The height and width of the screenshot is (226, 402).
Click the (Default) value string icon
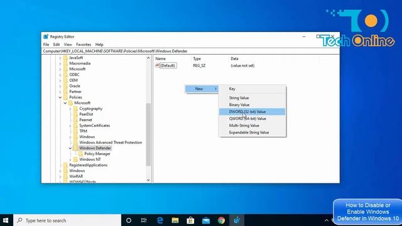pyautogui.click(x=157, y=65)
